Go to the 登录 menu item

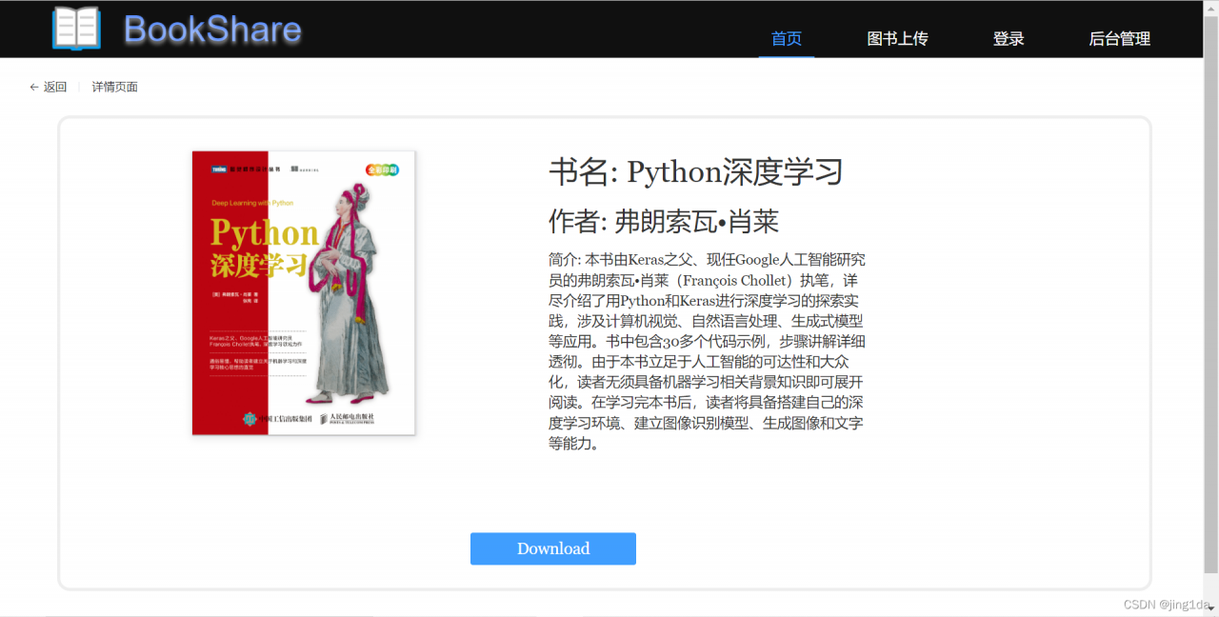1009,38
